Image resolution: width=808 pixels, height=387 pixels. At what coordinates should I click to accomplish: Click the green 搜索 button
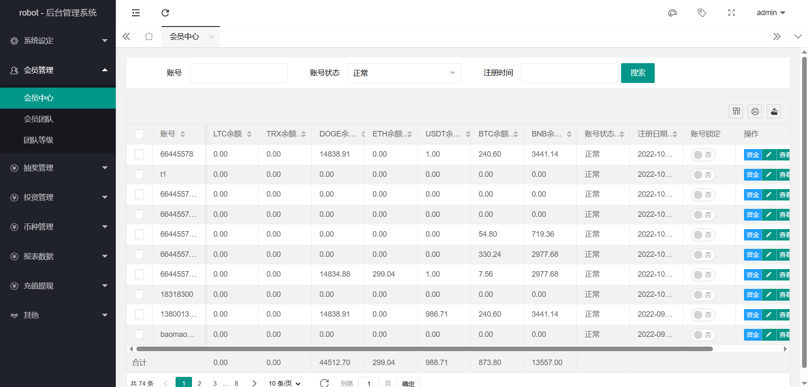coord(637,73)
